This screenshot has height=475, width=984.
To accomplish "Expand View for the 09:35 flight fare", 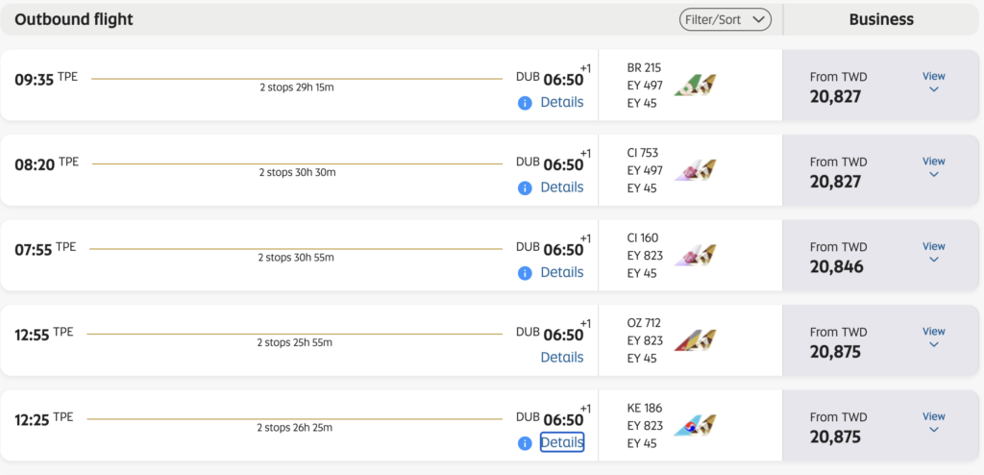I will pos(933,83).
